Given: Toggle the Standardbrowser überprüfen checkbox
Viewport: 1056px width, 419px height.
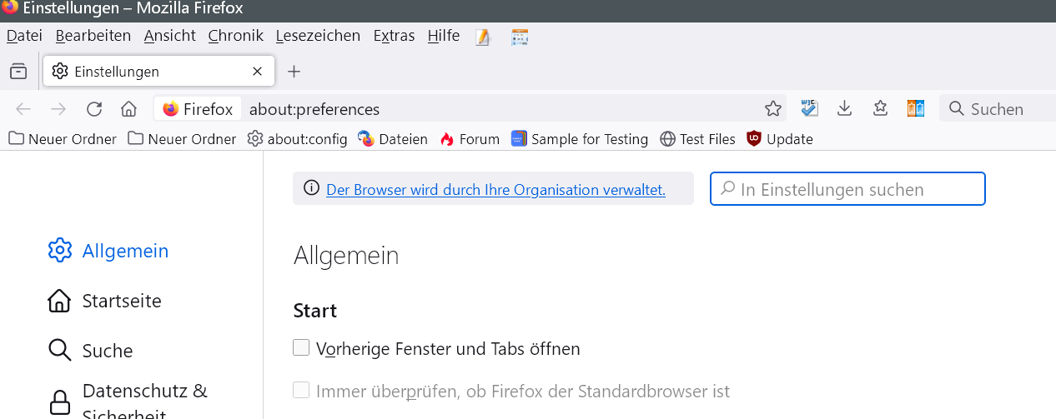Looking at the screenshot, I should pos(301,390).
